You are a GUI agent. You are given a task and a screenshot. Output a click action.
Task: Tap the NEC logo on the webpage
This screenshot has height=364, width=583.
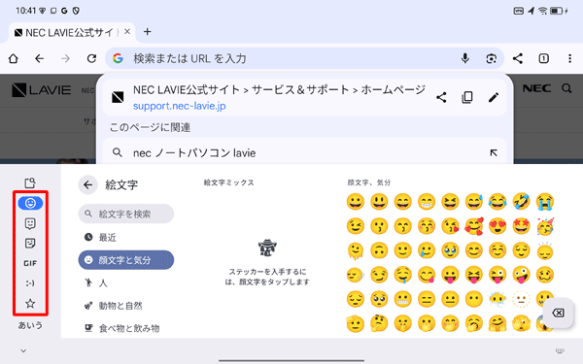(x=536, y=88)
